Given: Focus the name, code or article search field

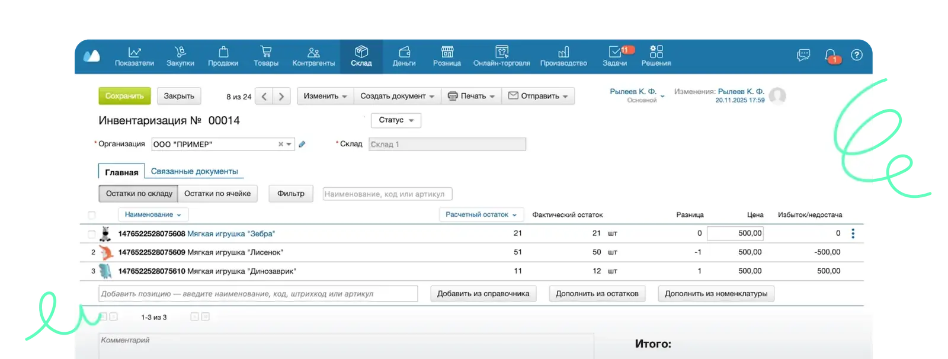Looking at the screenshot, I should [x=387, y=194].
